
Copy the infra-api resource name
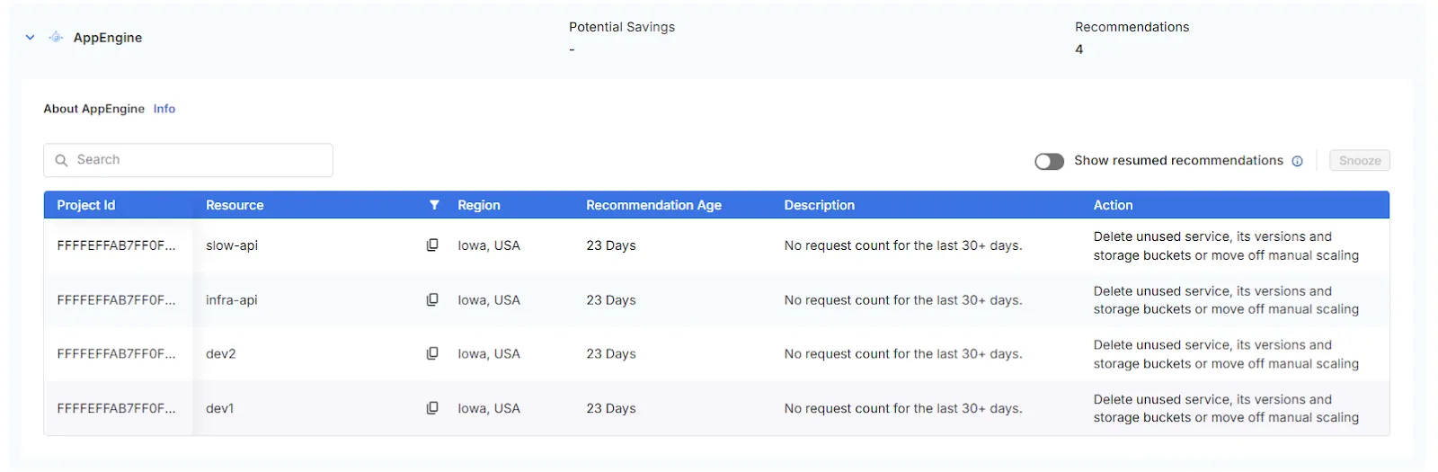(432, 299)
